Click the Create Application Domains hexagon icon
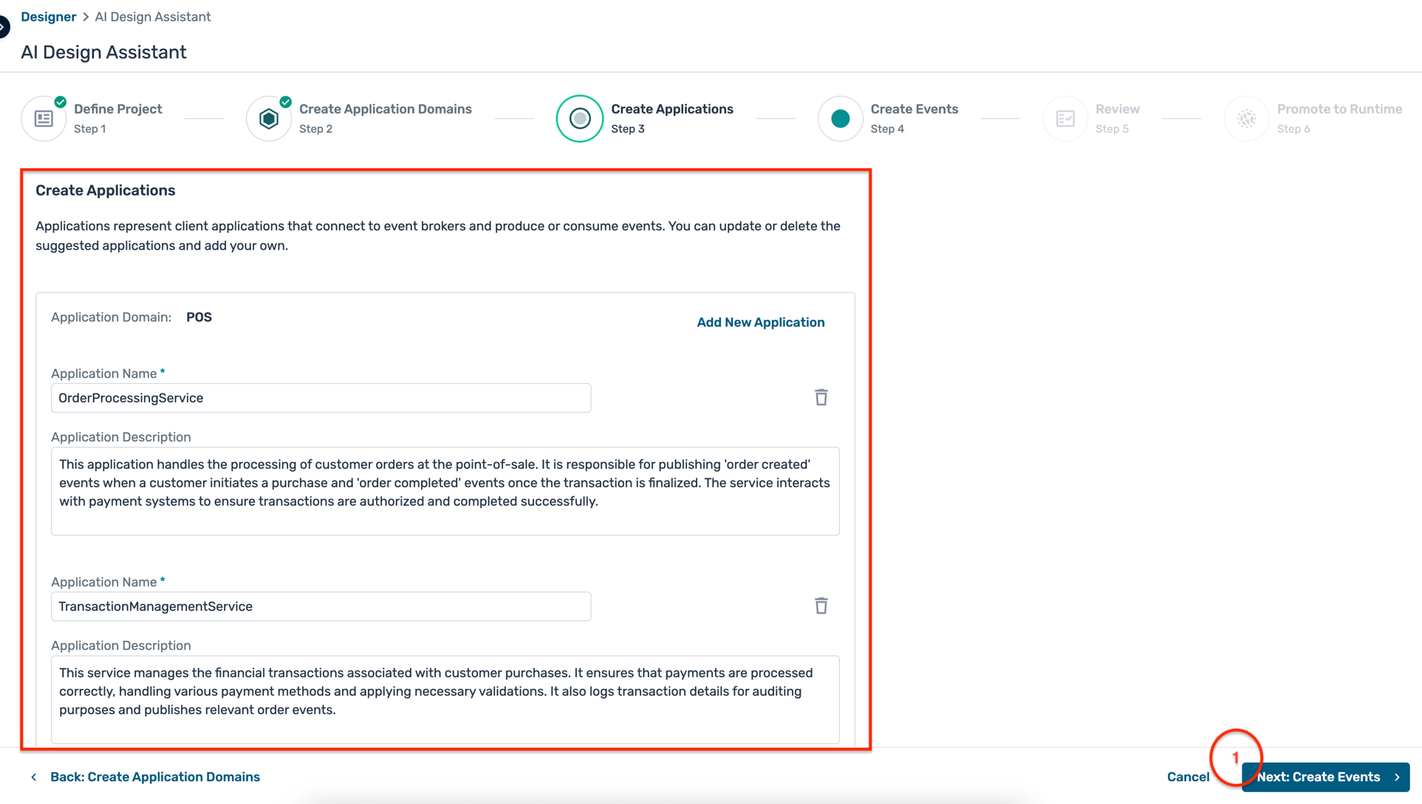 (x=269, y=118)
